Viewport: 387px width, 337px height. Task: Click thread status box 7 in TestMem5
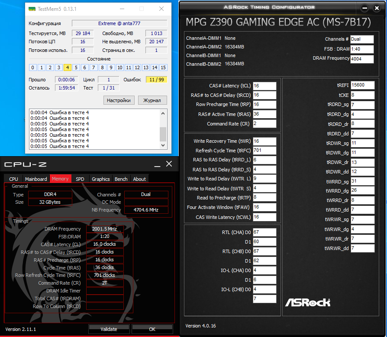click(x=94, y=67)
